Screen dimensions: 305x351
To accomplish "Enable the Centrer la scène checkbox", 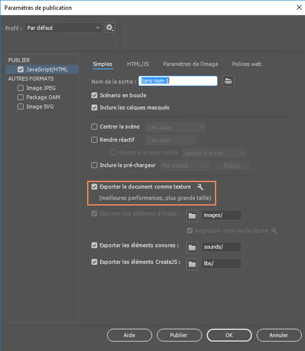I will click(95, 127).
